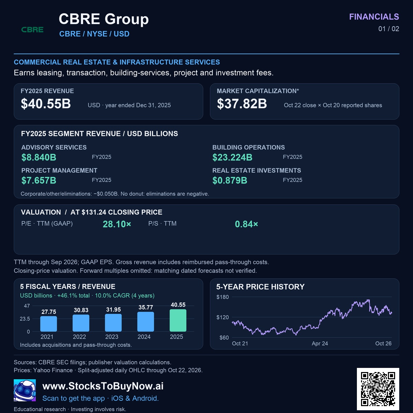Click the "$180" price axis label

point(222,297)
